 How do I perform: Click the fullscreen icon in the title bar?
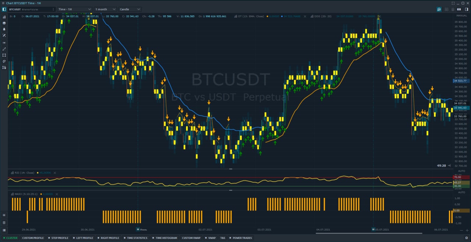pyautogui.click(x=453, y=3)
